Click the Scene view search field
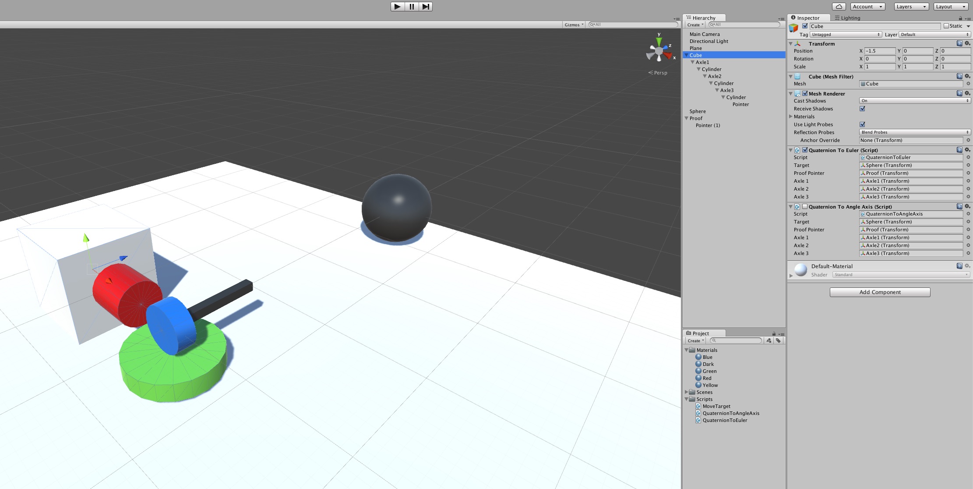The image size is (973, 489). pyautogui.click(x=633, y=25)
